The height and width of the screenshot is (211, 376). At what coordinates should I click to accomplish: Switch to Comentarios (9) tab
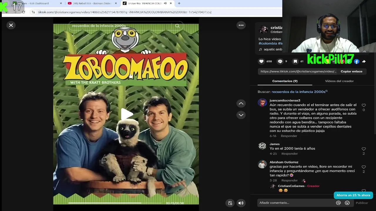(285, 81)
